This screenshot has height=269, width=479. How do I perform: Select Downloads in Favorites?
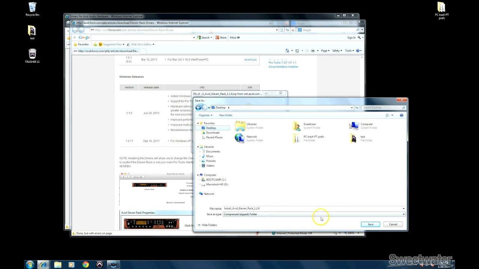(x=213, y=133)
